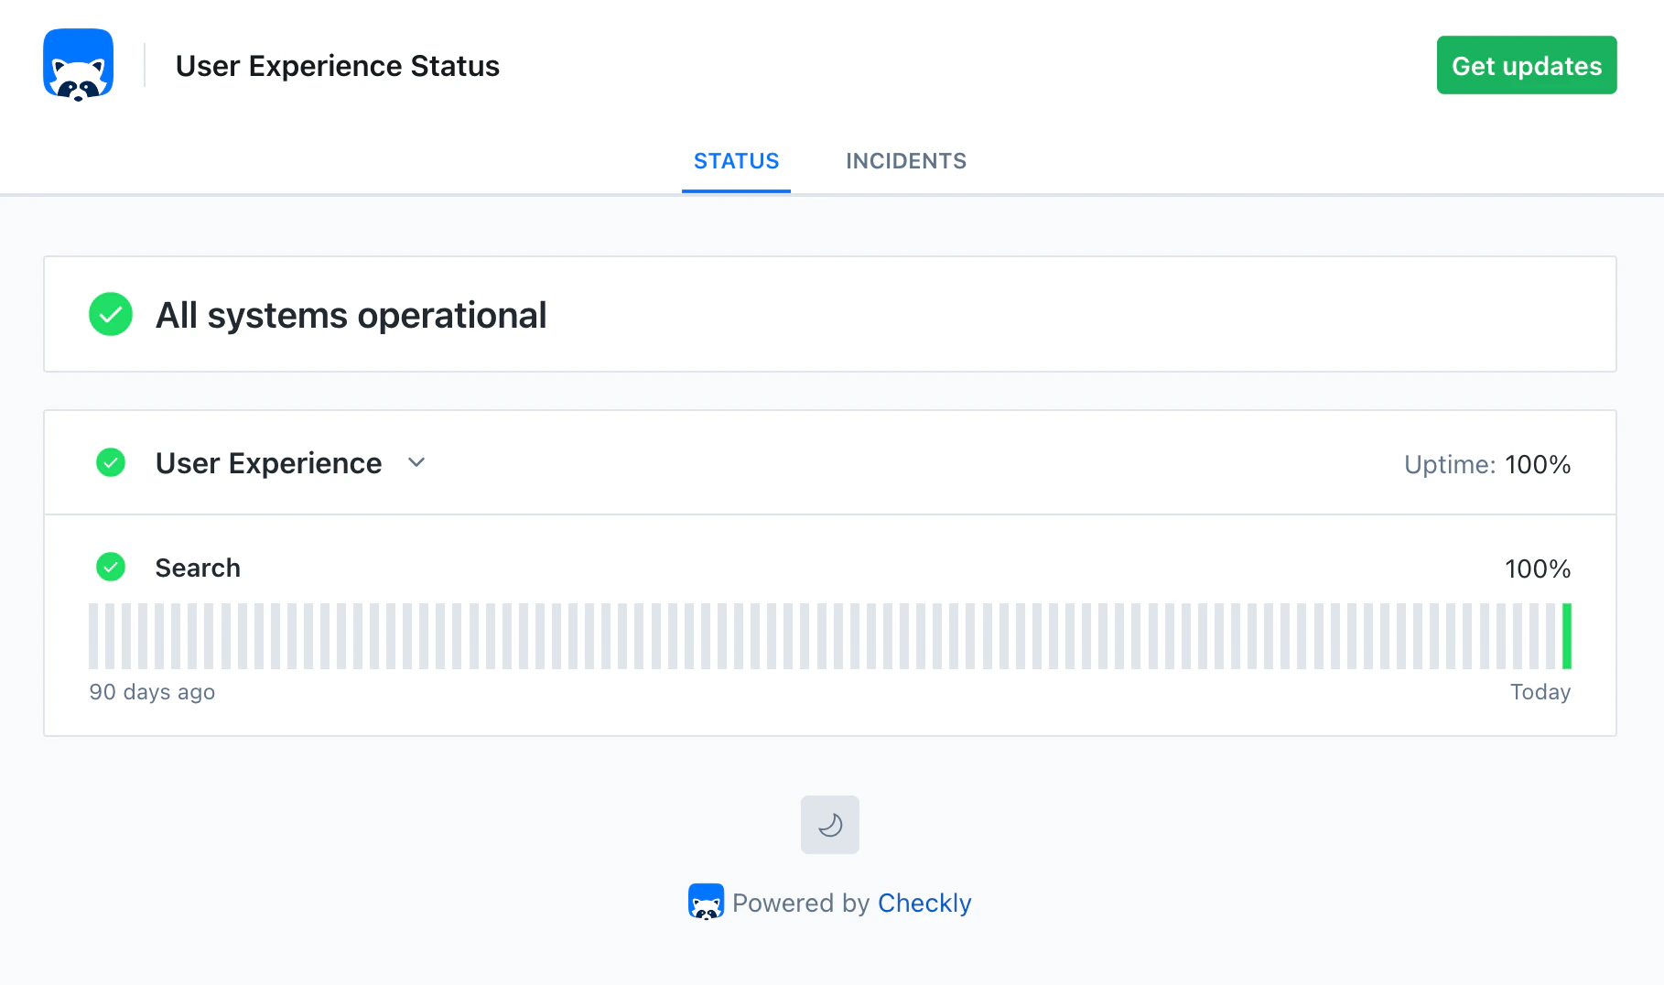Open the Checkly link in the footer
This screenshot has height=985, width=1664.
pyautogui.click(x=924, y=903)
